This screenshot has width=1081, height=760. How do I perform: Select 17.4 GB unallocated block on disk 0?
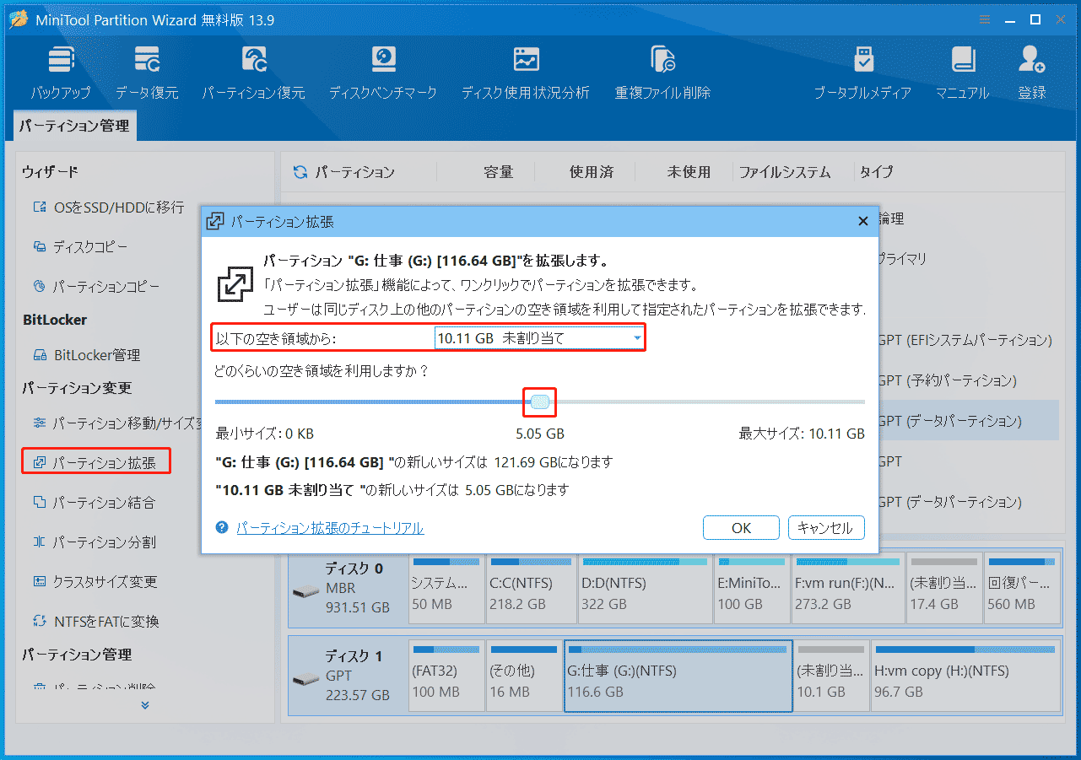click(944, 588)
